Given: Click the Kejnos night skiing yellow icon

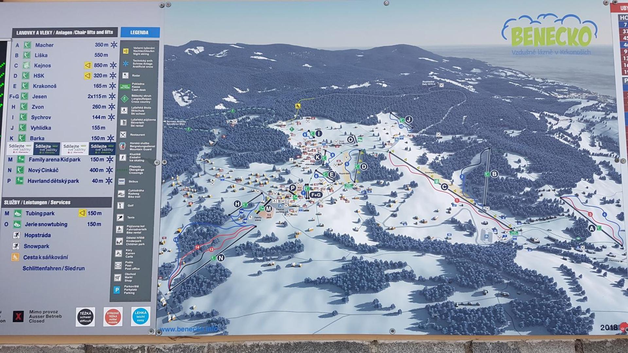Looking at the screenshot, I should tap(88, 65).
